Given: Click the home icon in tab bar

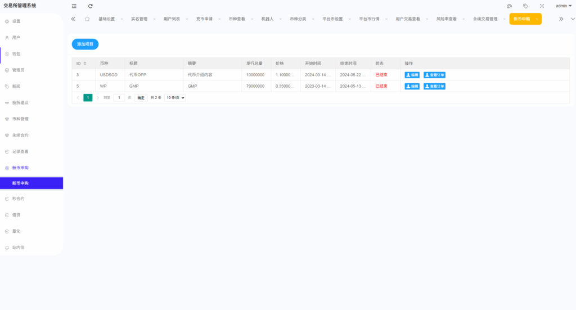Looking at the screenshot, I should (87, 19).
